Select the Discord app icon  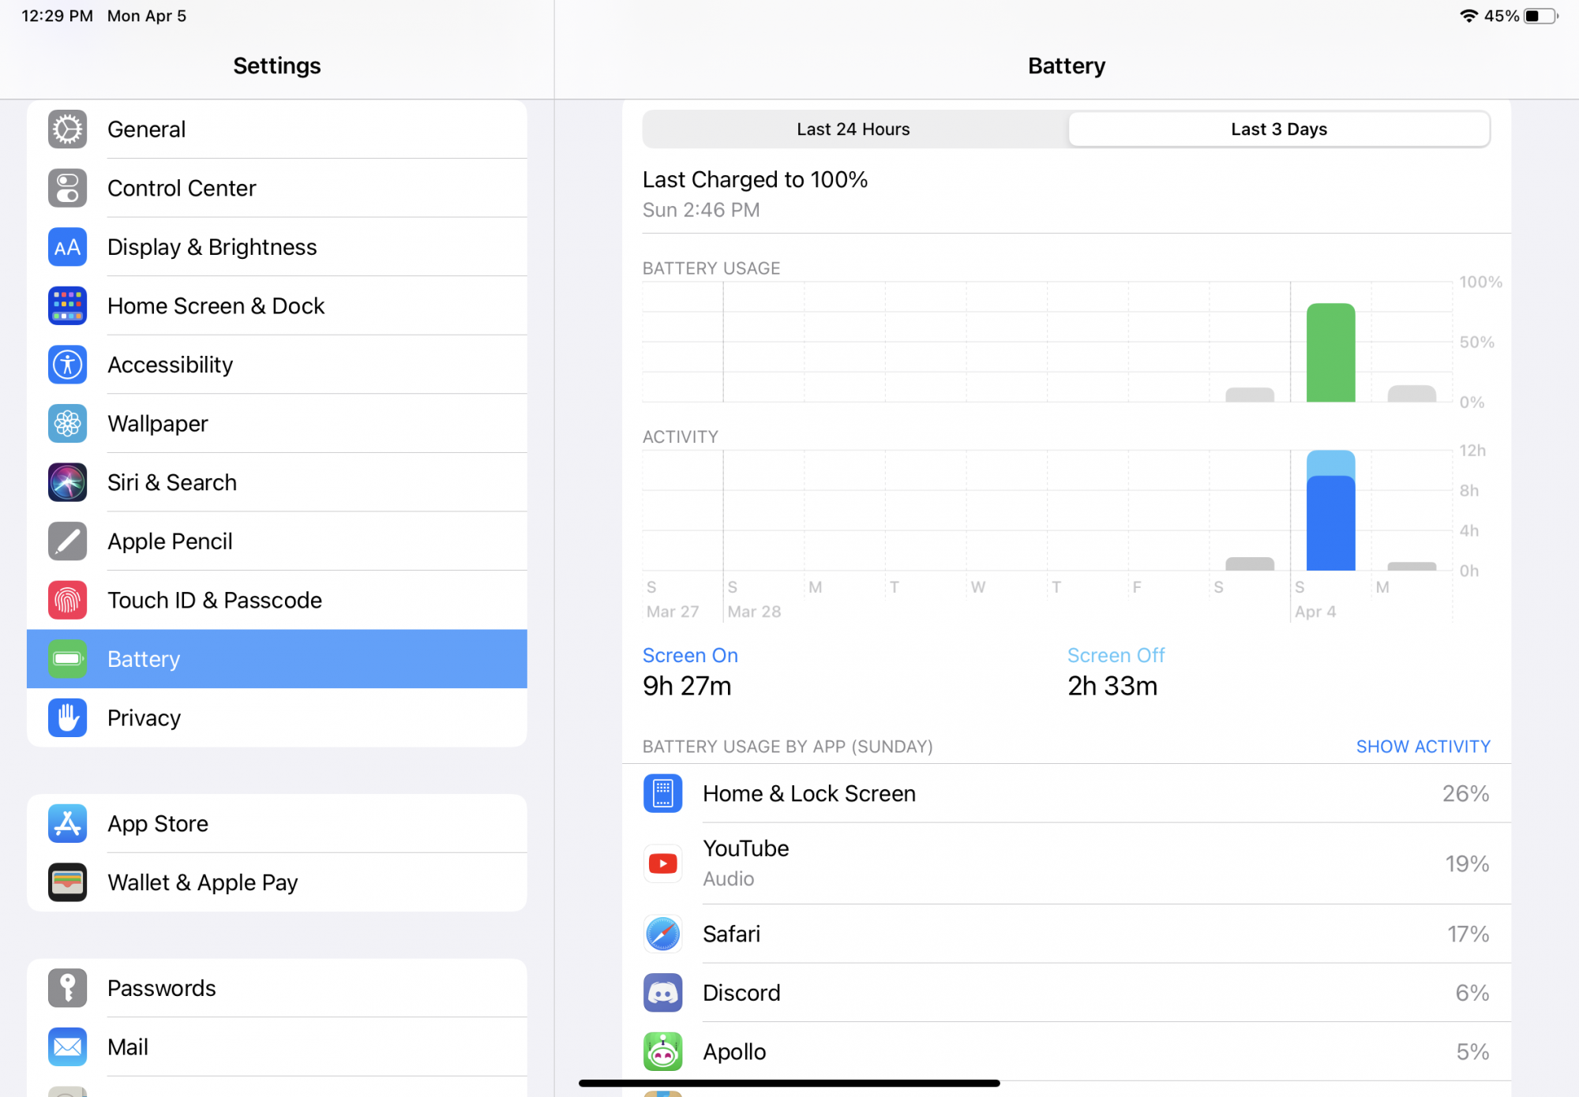(x=662, y=992)
